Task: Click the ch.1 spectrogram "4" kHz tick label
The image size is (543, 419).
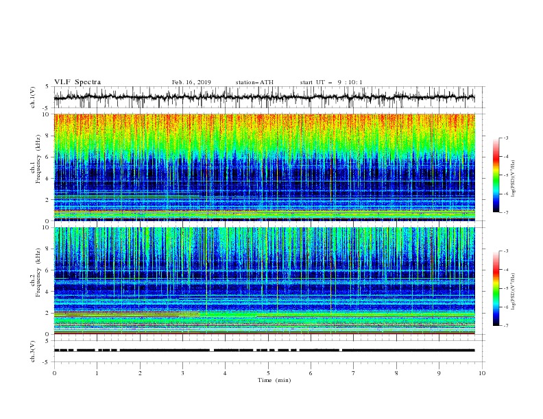Action: [48, 179]
